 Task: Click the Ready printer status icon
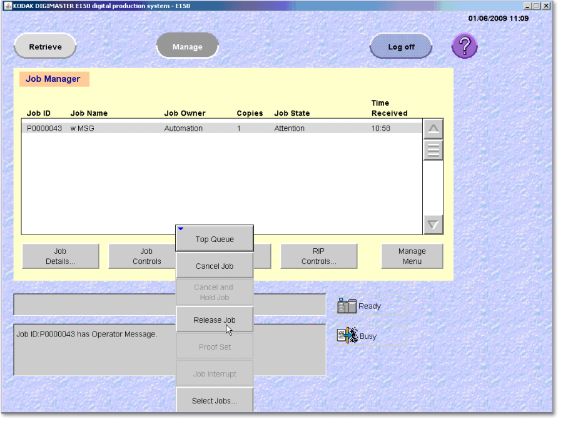(347, 306)
